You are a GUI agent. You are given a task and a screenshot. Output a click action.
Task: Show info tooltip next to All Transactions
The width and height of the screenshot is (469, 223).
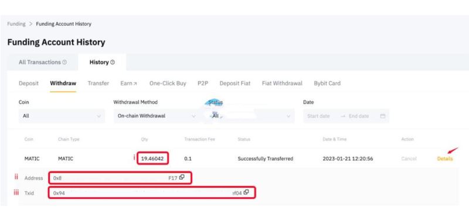click(x=64, y=62)
